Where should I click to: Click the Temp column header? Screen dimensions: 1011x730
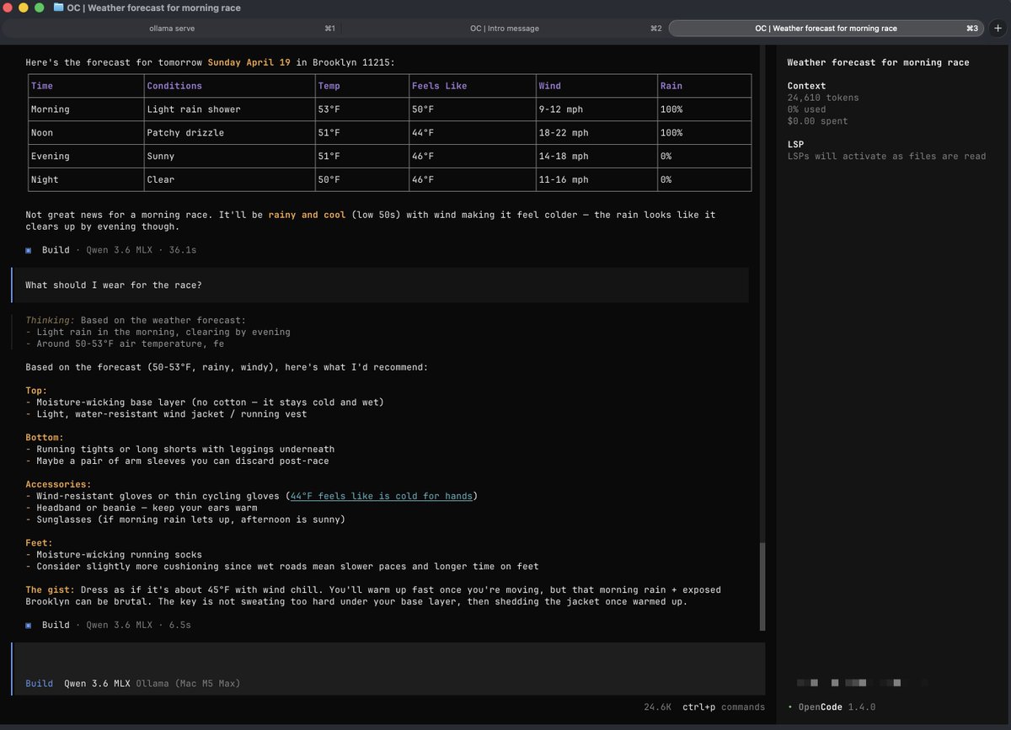[x=329, y=86]
